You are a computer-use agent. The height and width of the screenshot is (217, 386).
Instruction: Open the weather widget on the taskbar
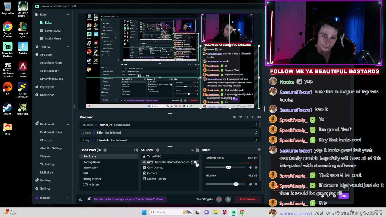pyautogui.click(x=10, y=212)
